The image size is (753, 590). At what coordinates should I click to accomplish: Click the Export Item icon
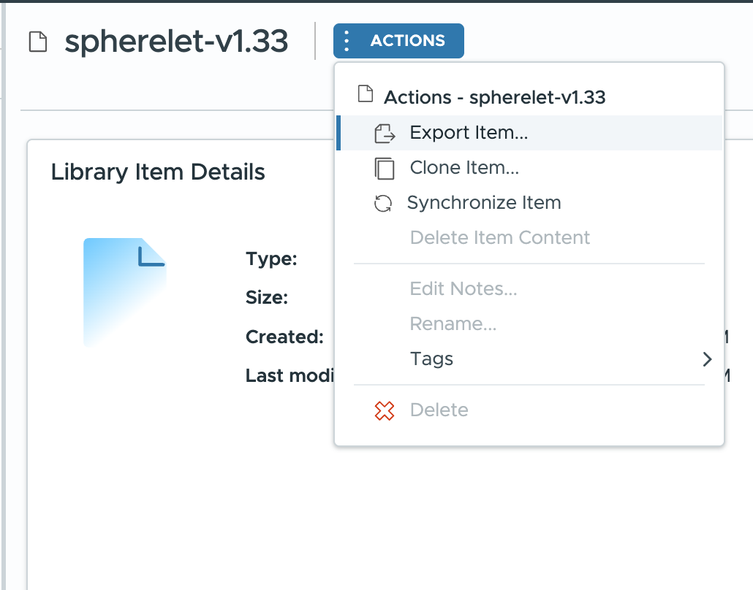coord(385,134)
